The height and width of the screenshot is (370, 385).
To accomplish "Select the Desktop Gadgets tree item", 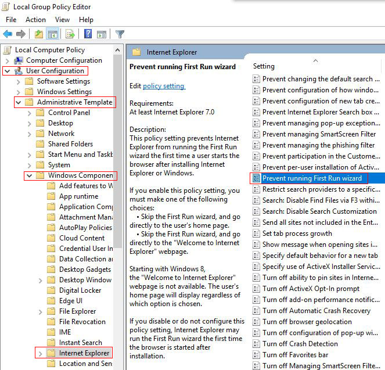I will 85,270.
